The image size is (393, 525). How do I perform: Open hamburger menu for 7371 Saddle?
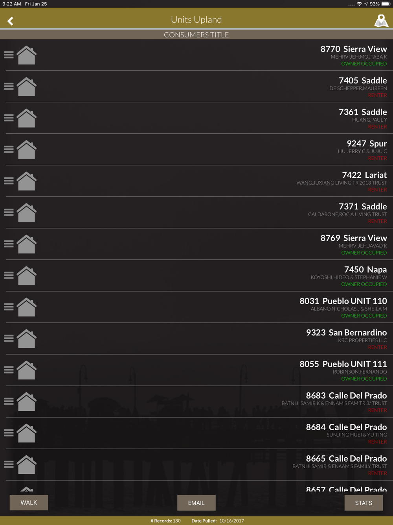click(9, 212)
